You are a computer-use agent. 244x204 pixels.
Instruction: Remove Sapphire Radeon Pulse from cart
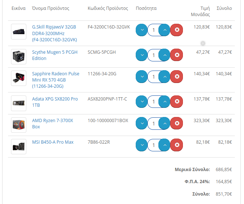(177, 76)
